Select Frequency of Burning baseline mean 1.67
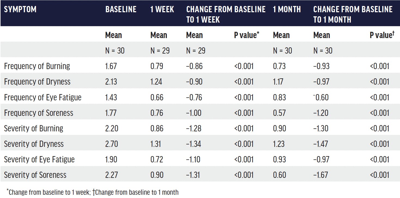This screenshot has height=198, width=400. click(x=111, y=66)
